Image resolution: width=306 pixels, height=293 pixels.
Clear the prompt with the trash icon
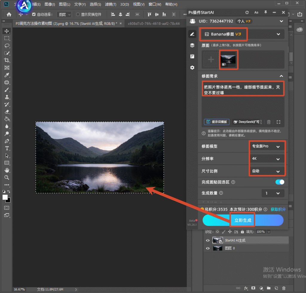[269, 122]
